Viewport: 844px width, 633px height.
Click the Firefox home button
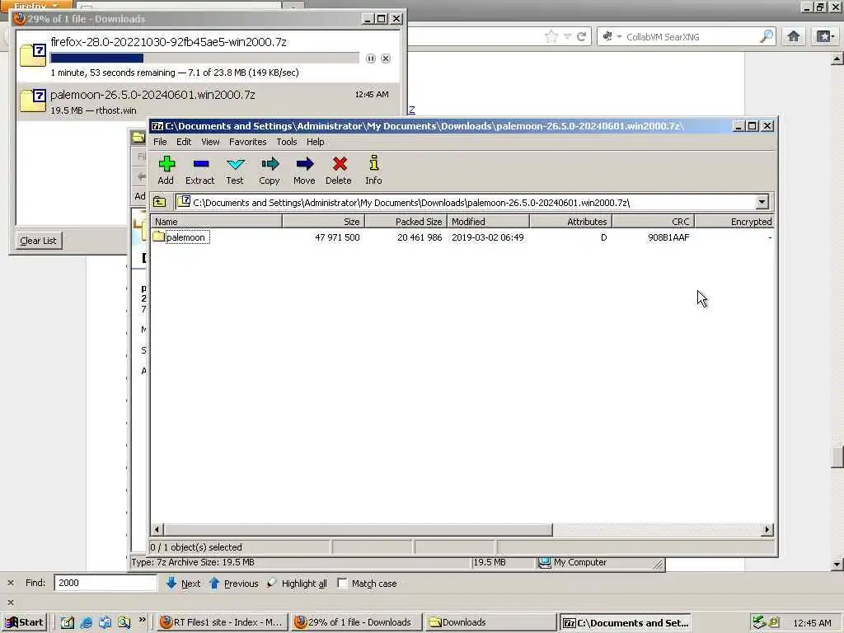pos(794,36)
